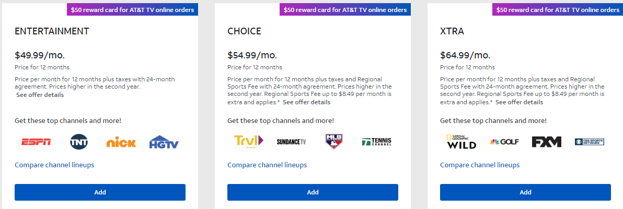Click the SundanceTV logo
This screenshot has height=209, width=623.
(291, 142)
